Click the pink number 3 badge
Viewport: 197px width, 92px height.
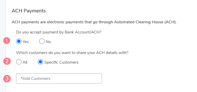[7, 79]
